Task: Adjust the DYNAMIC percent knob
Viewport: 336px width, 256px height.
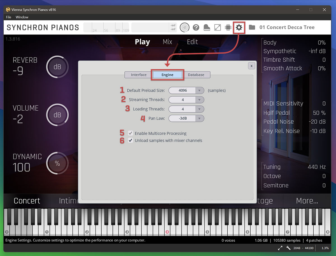Action: [57, 164]
